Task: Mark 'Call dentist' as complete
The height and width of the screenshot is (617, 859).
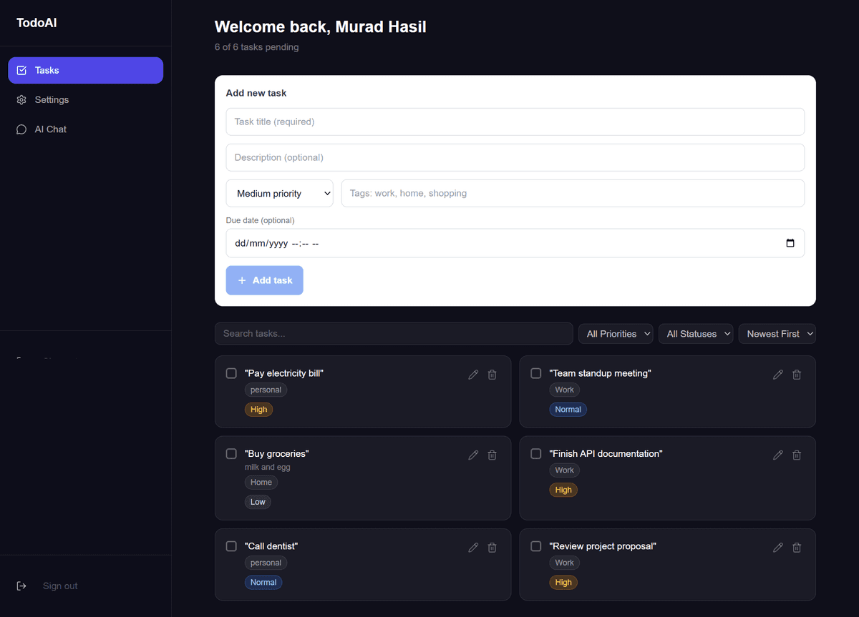Action: pyautogui.click(x=231, y=546)
